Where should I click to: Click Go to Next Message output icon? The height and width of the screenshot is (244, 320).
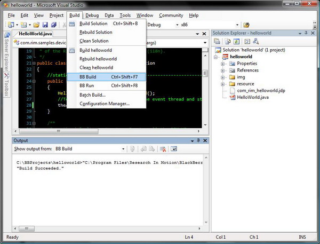click(x=151, y=149)
